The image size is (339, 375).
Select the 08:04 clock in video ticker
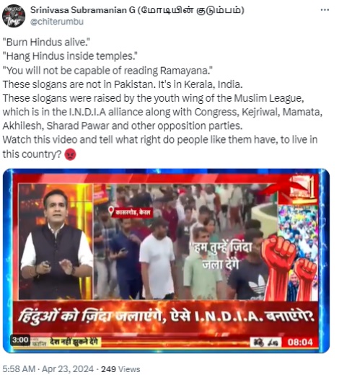pos(300,342)
